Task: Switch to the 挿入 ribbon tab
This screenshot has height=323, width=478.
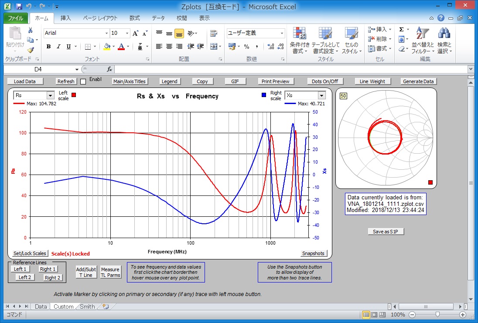Action: (x=65, y=18)
